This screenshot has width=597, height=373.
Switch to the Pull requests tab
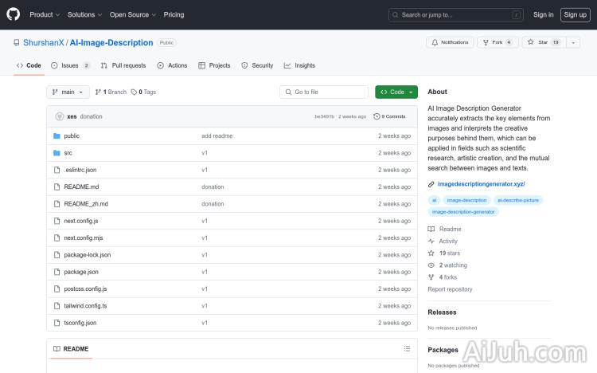coord(123,65)
